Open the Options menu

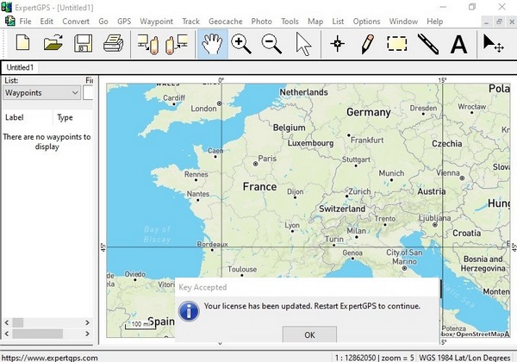(x=366, y=22)
